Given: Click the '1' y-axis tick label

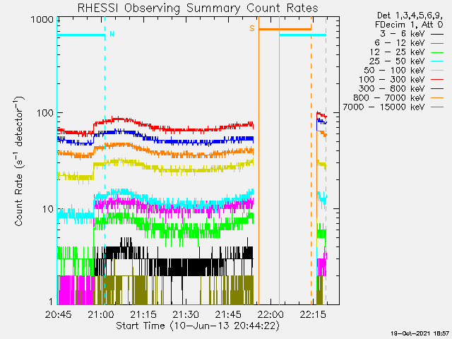Looking at the screenshot, I should [x=51, y=302].
